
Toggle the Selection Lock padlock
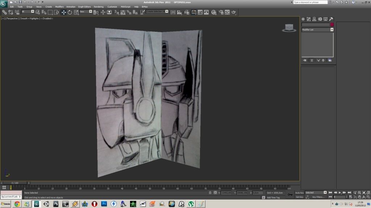pyautogui.click(x=210, y=193)
